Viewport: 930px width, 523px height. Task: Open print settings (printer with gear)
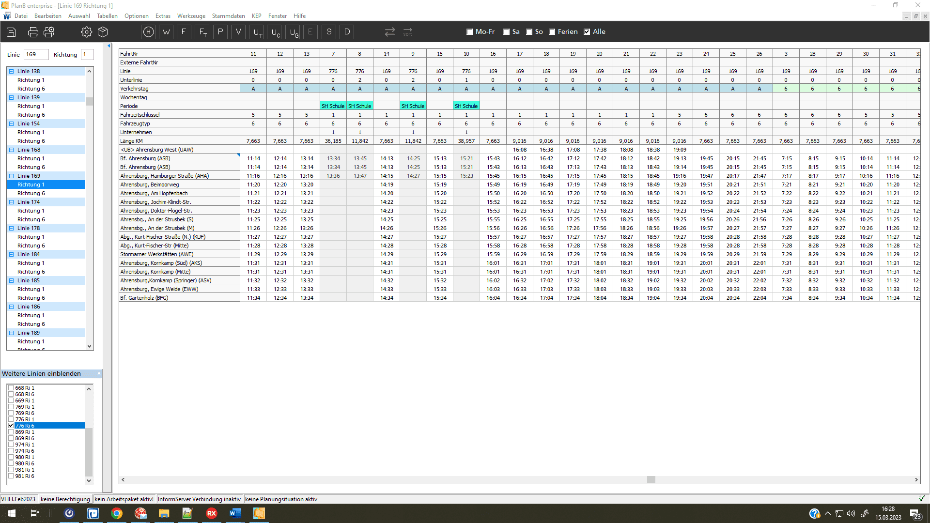(x=49, y=32)
